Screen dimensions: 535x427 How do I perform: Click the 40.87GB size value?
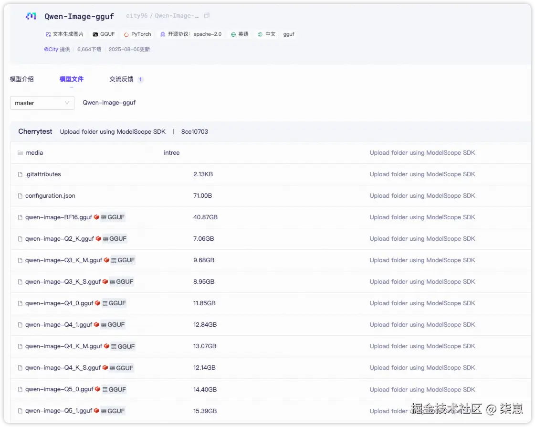click(205, 217)
